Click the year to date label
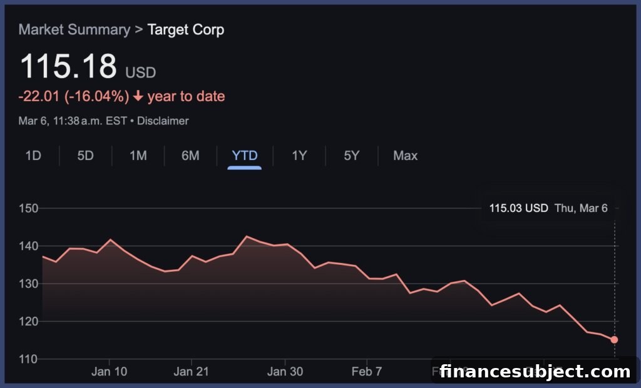The image size is (641, 388). pos(186,97)
